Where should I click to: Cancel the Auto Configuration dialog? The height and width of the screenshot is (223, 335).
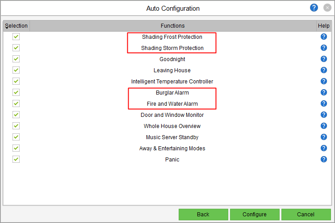tap(306, 215)
